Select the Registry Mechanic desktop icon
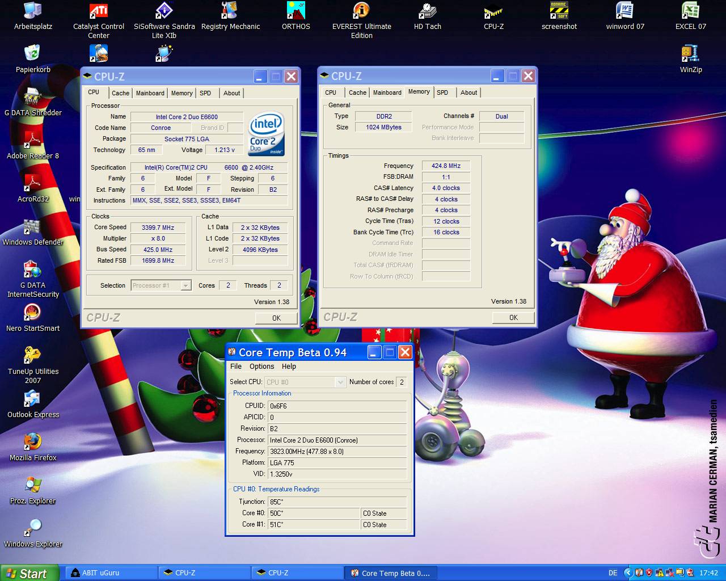The width and height of the screenshot is (726, 581). pyautogui.click(x=230, y=16)
